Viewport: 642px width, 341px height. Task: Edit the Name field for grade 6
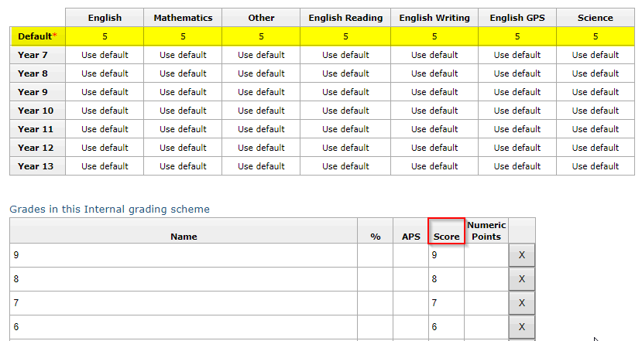184,326
